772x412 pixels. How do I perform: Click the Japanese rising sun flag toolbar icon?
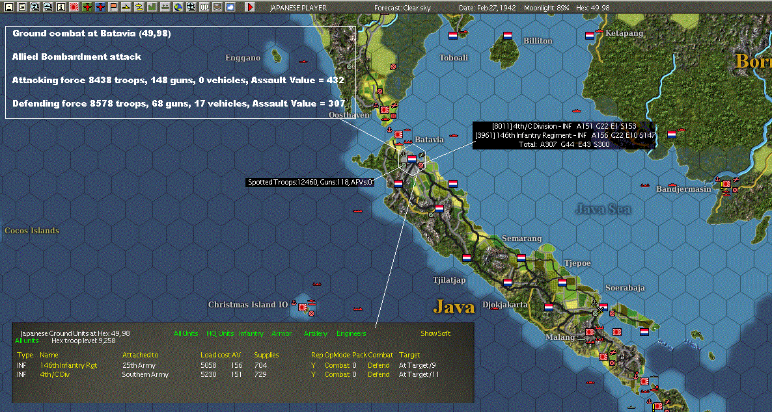pyautogui.click(x=74, y=7)
